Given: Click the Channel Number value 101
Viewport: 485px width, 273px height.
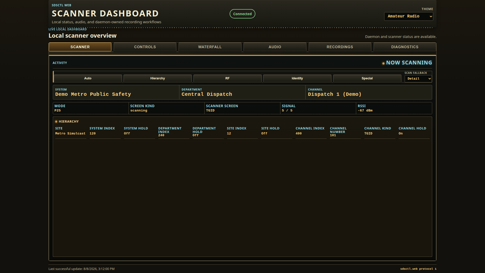Looking at the screenshot, I should (x=333, y=135).
